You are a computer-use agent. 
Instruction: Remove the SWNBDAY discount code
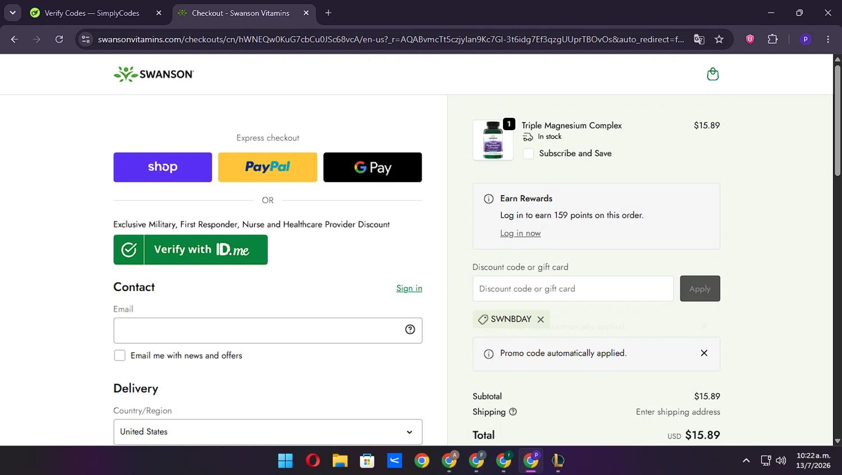point(541,319)
